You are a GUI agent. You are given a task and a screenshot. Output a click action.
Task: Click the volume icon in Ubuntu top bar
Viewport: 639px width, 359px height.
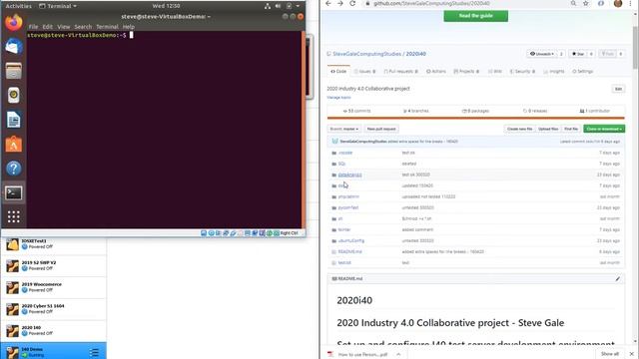click(278, 6)
